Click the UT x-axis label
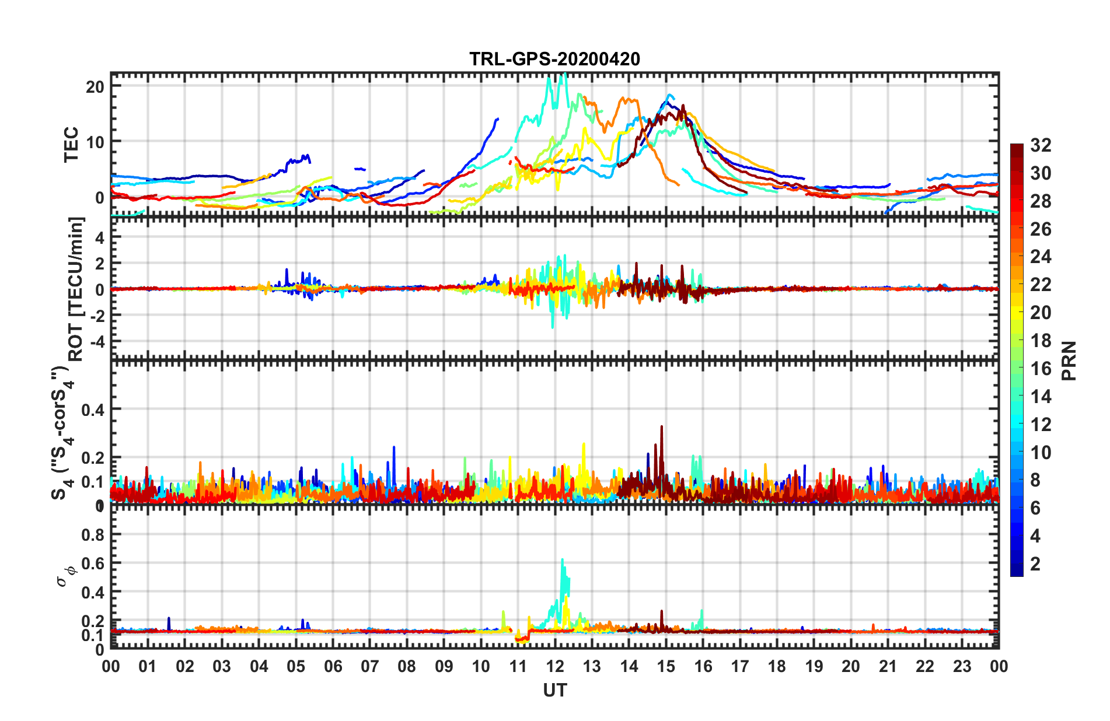 click(x=554, y=691)
